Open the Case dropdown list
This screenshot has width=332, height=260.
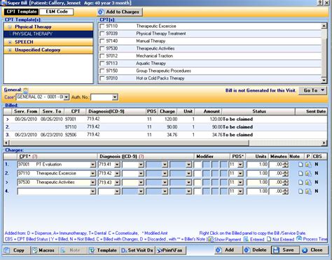pos(67,97)
